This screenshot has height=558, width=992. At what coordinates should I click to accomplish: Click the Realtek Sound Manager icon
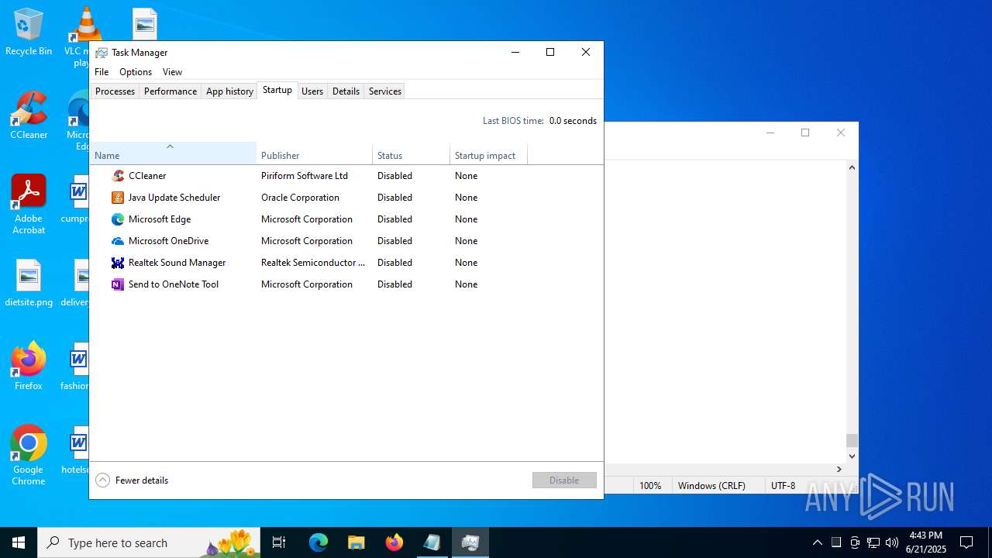(x=118, y=263)
